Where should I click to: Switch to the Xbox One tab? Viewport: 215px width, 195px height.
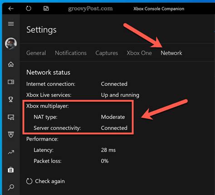pos(139,53)
